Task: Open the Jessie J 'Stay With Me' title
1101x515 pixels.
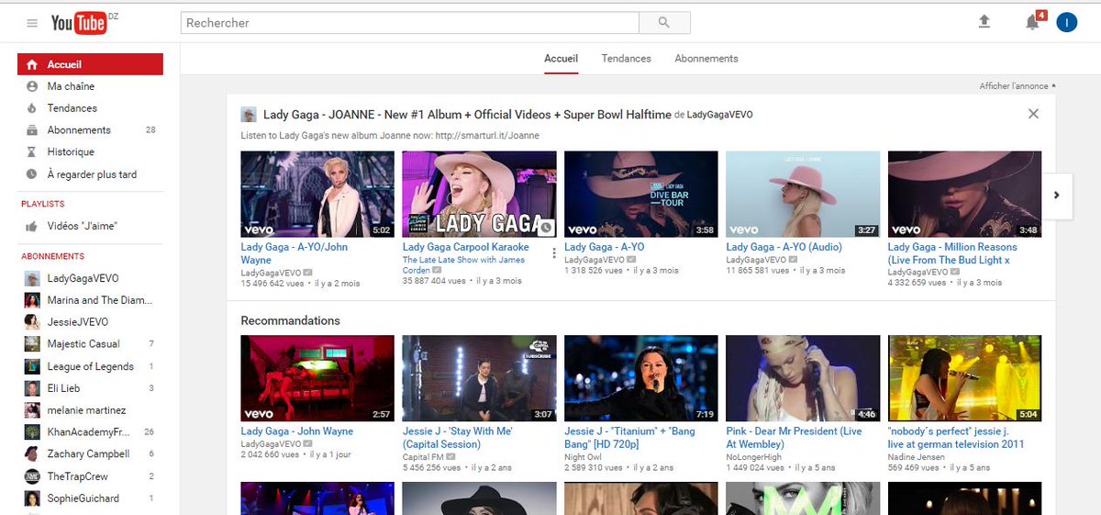Action: click(x=456, y=438)
